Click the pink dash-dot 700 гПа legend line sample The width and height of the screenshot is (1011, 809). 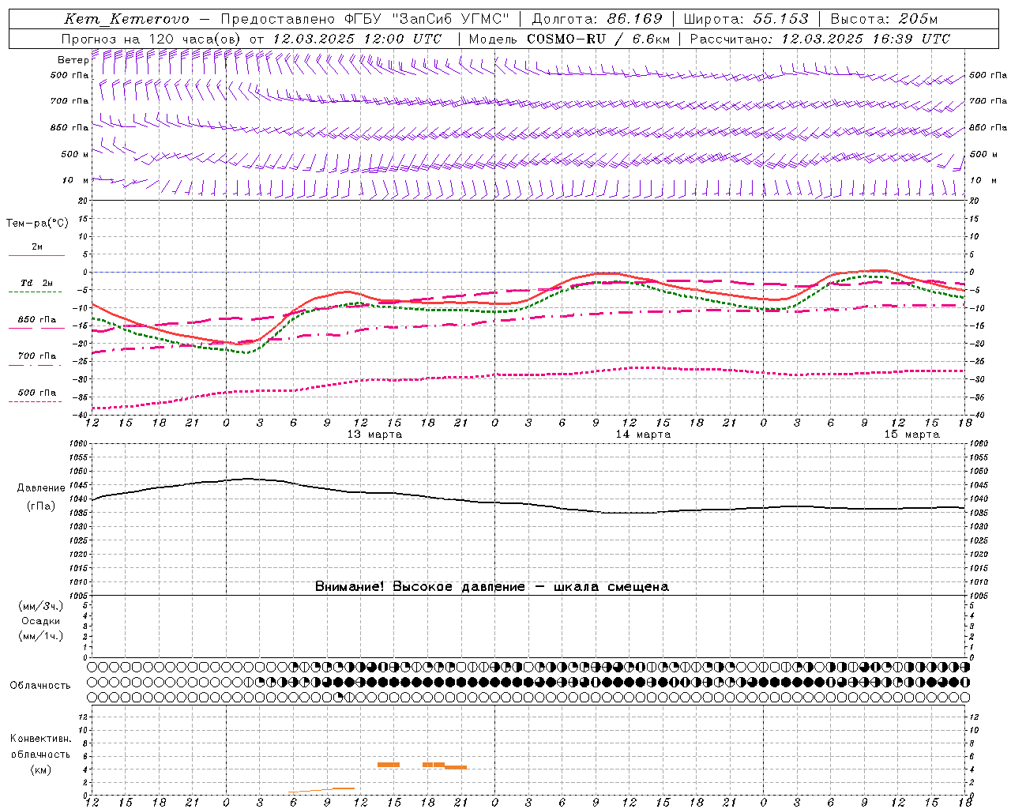pyautogui.click(x=36, y=365)
